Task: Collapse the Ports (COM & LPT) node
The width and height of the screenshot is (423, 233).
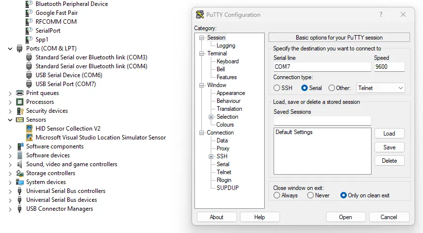Action: (10, 48)
